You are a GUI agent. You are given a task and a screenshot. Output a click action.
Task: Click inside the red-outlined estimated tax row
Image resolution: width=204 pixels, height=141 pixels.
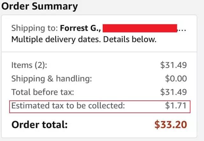[143, 106]
